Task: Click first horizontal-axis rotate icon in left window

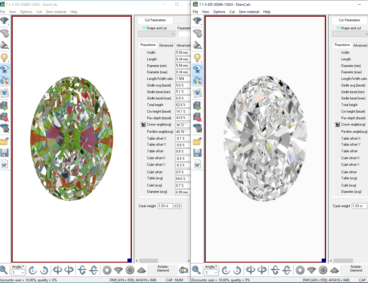Action: (82, 270)
